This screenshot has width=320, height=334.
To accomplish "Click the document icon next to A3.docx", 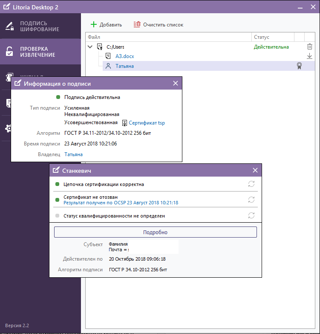I will [108, 56].
